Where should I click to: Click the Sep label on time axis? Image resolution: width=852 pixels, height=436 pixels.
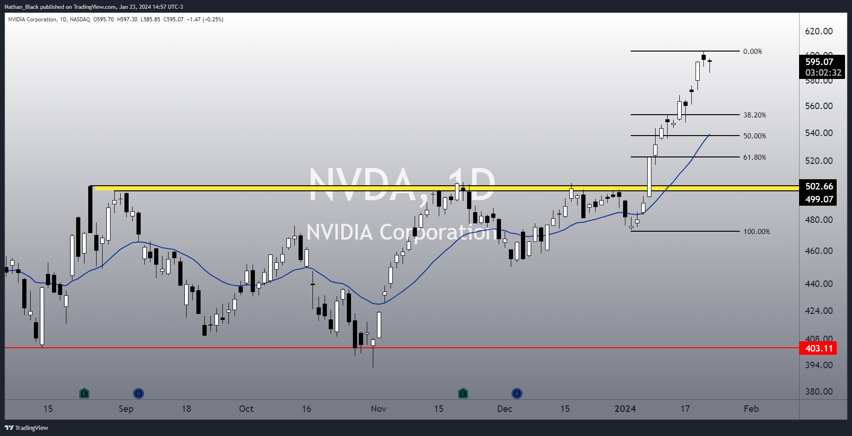pyautogui.click(x=126, y=409)
